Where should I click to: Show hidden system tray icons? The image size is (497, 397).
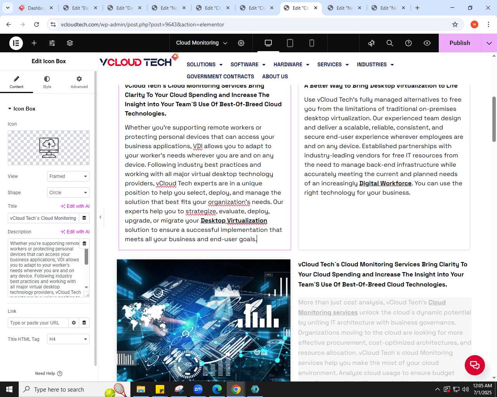[438, 389]
